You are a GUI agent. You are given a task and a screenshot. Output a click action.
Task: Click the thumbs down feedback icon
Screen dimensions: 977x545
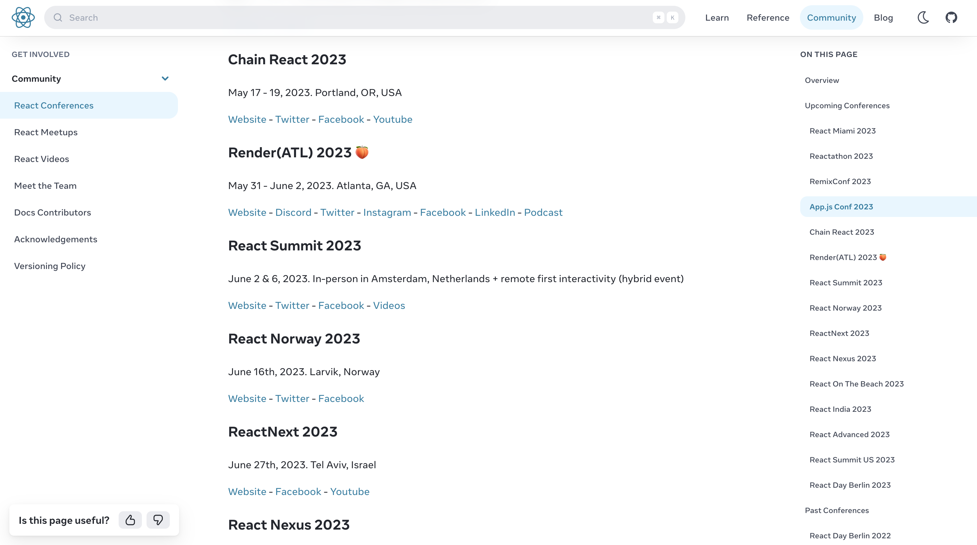pos(158,520)
